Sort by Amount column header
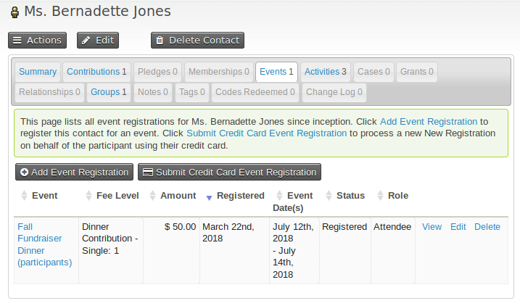The width and height of the screenshot is (520, 306). coord(178,196)
